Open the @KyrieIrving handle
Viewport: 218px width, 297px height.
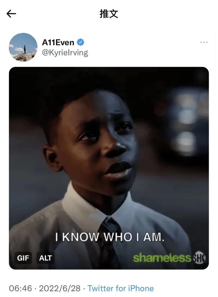(65, 53)
